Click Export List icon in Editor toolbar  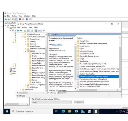click(x=32, y=31)
